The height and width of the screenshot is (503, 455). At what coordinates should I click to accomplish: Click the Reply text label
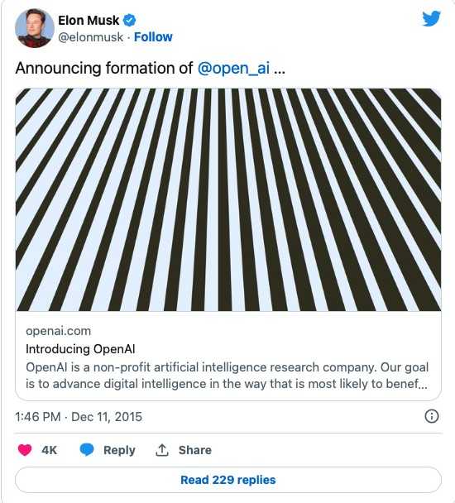tap(119, 450)
